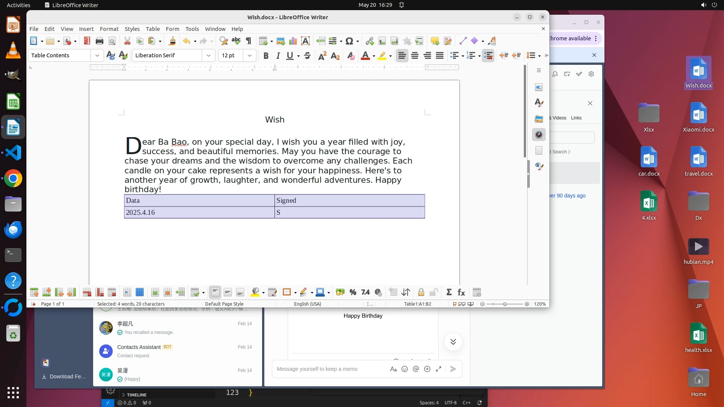Click the Sum sigma icon in table toolbar
Screen dimensions: 724x407
(x=449, y=292)
